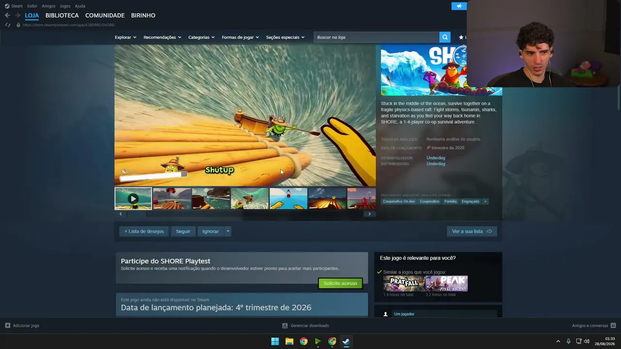The width and height of the screenshot is (621, 349).
Task: Open Google Chrome from the taskbar
Action: click(304, 341)
